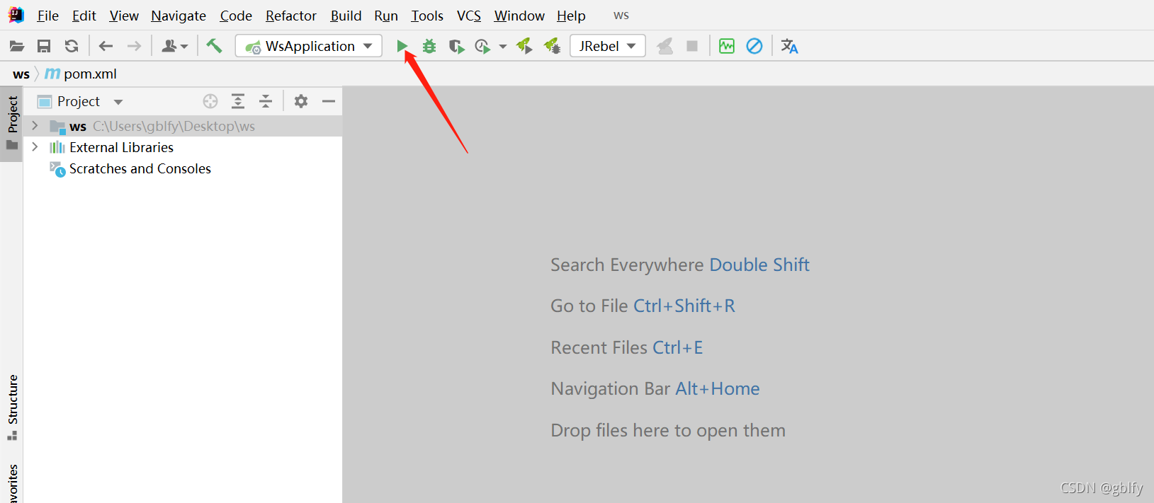
Task: Click the Open folder icon in toolbar
Action: (17, 47)
